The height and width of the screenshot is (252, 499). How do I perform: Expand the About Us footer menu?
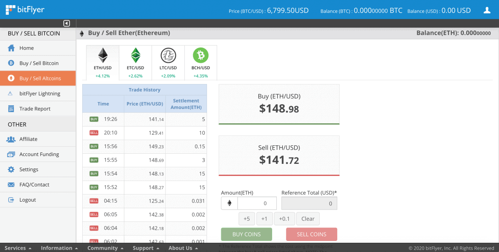coord(183,248)
